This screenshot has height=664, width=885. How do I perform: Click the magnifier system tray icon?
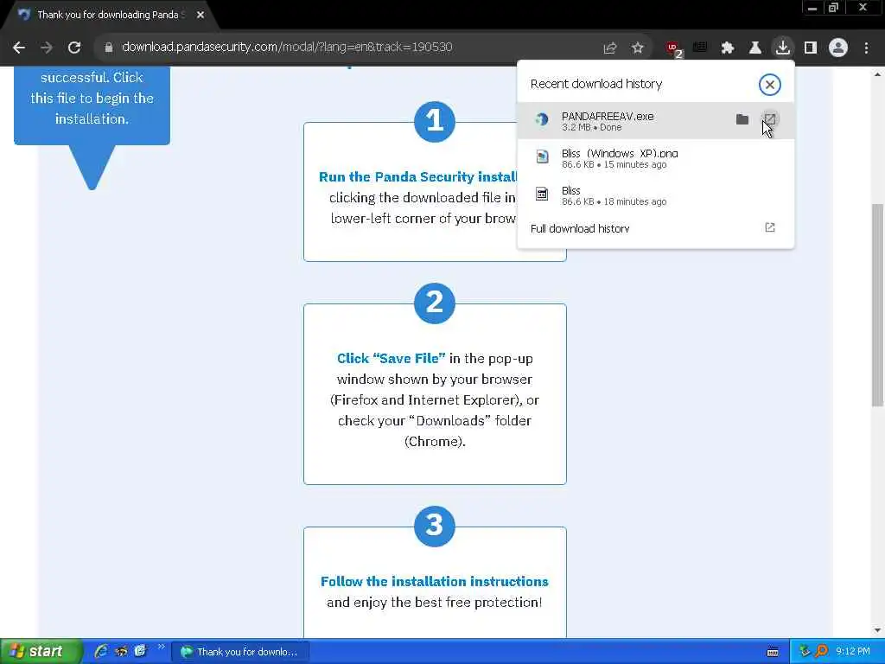pyautogui.click(x=822, y=652)
